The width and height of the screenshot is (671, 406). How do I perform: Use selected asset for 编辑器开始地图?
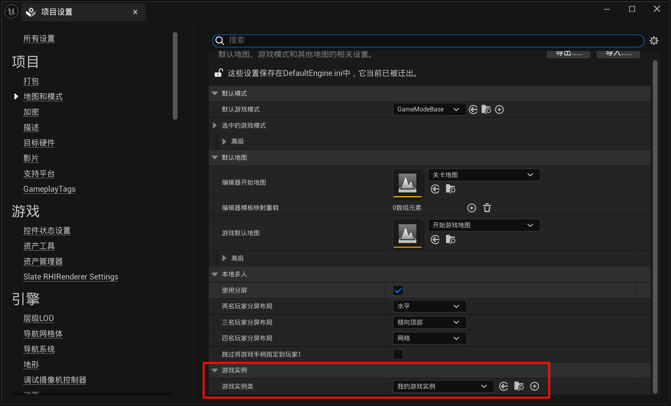435,189
